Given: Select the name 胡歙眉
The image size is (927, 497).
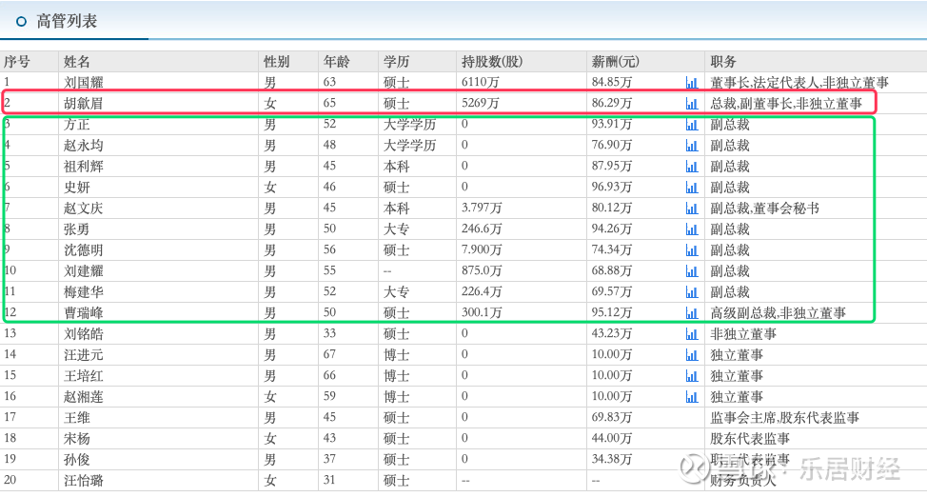Looking at the screenshot, I should coord(84,104).
